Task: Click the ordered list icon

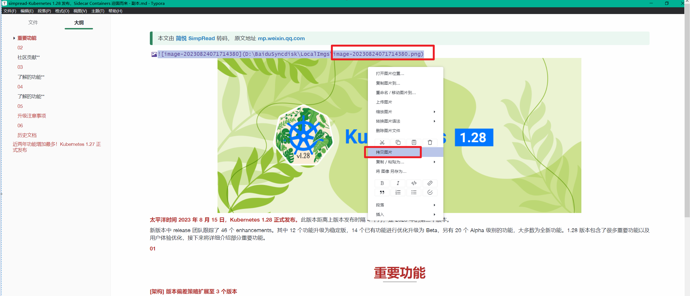Action: point(398,192)
